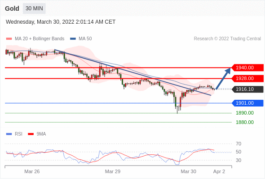Click the 1890.00 green support label
Screen dimensions: 265x179
pyautogui.click(x=245, y=113)
